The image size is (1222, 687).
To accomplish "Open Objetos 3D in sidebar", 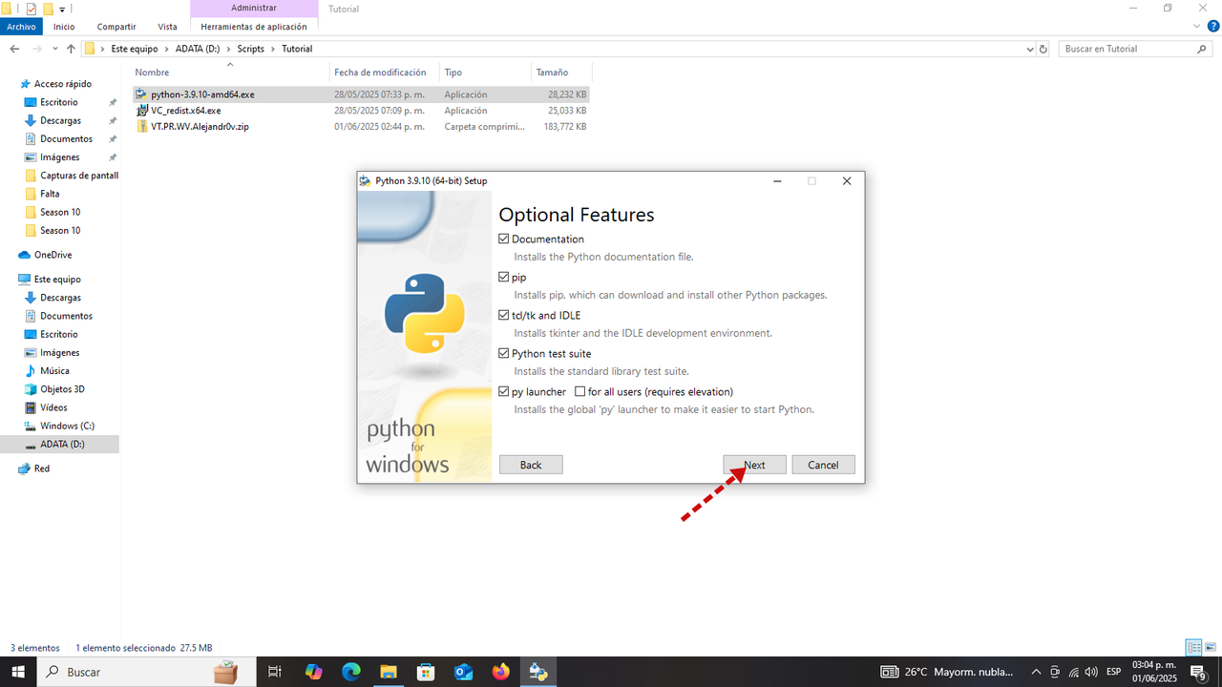I will coord(62,389).
